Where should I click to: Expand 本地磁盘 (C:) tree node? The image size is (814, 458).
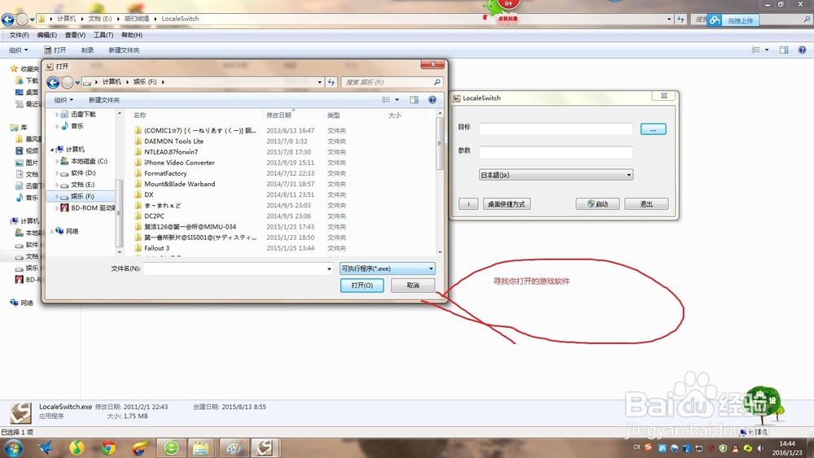57,161
